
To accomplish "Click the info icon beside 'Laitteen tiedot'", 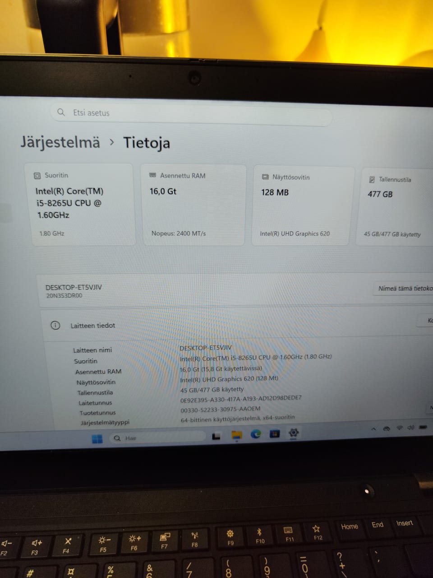I will pyautogui.click(x=55, y=325).
